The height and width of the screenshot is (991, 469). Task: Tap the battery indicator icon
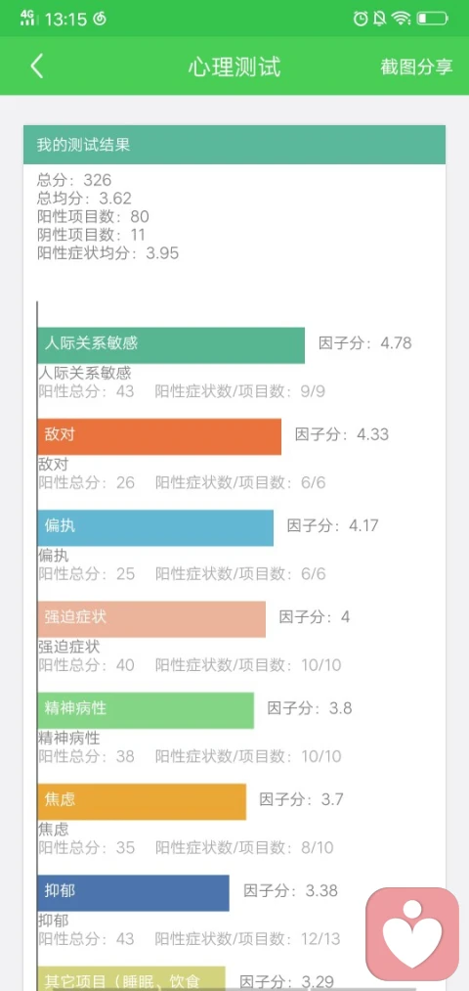[433, 19]
